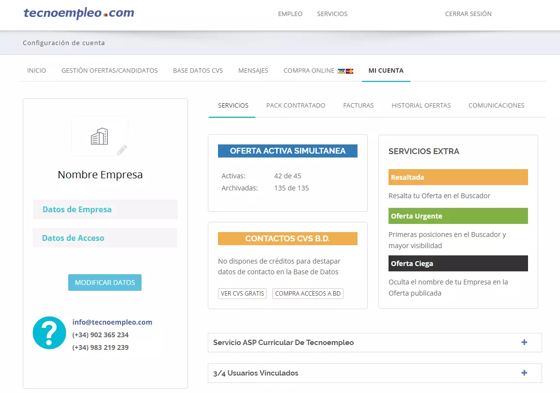The image size is (560, 393).
Task: Click the Mastercard icon in the navigation bar
Action: [x=350, y=71]
